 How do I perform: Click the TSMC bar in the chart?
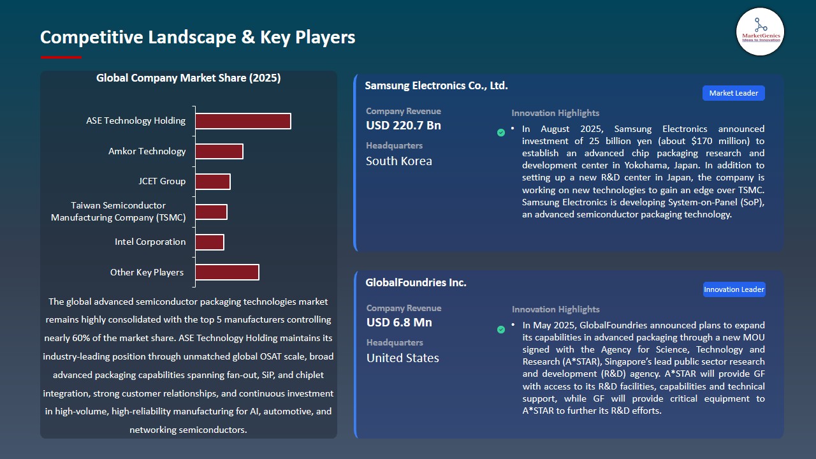point(210,211)
